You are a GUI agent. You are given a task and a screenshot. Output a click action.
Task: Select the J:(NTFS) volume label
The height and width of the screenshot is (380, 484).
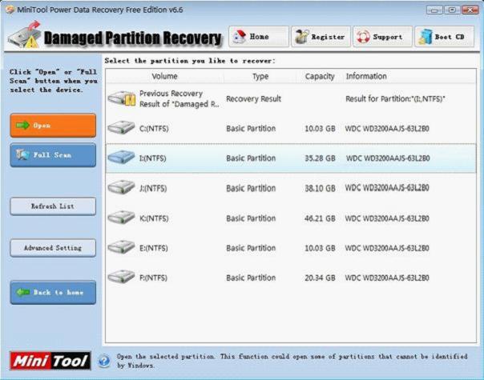click(x=153, y=188)
